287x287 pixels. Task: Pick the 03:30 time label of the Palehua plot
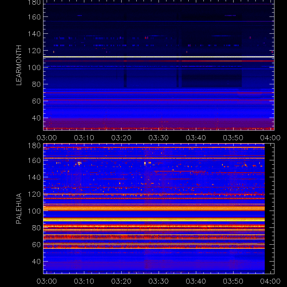point(159,281)
